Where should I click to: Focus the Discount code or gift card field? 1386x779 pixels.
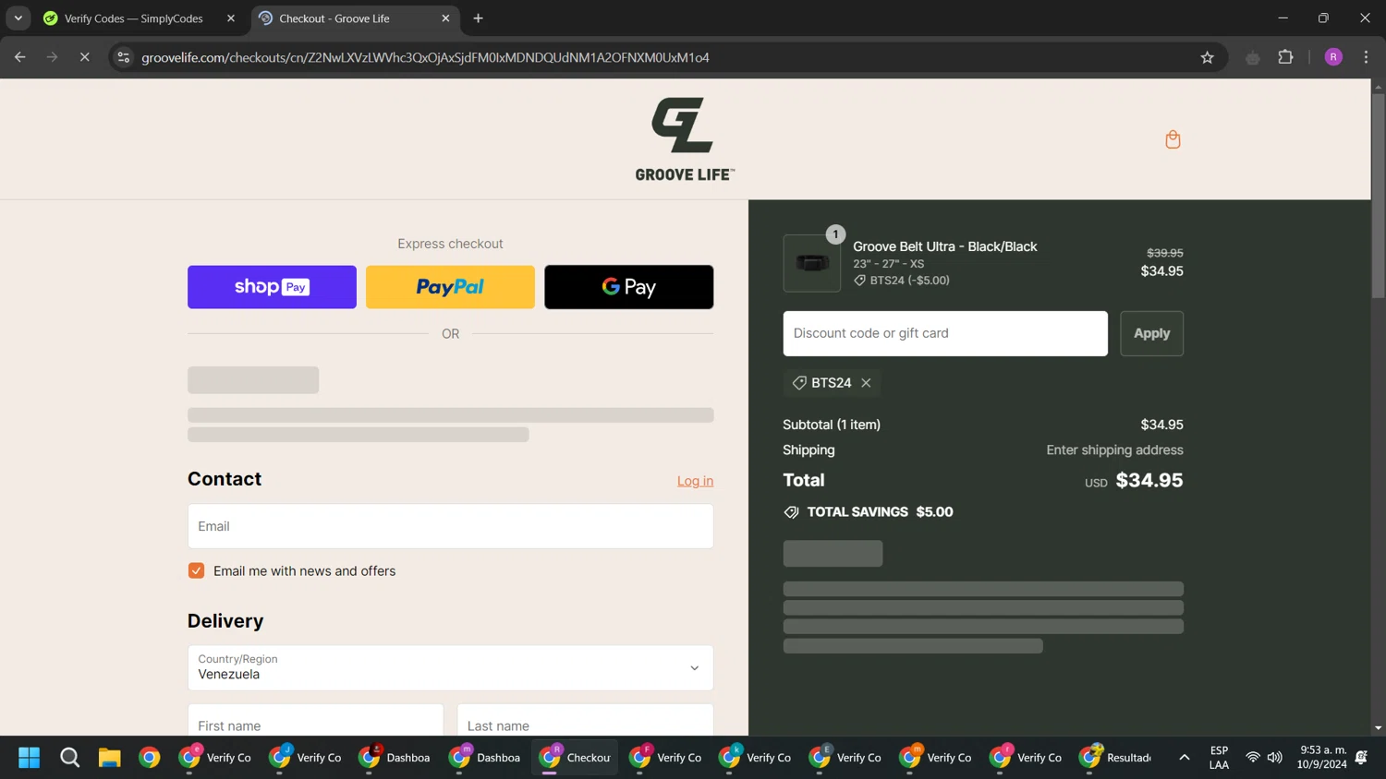pos(945,333)
